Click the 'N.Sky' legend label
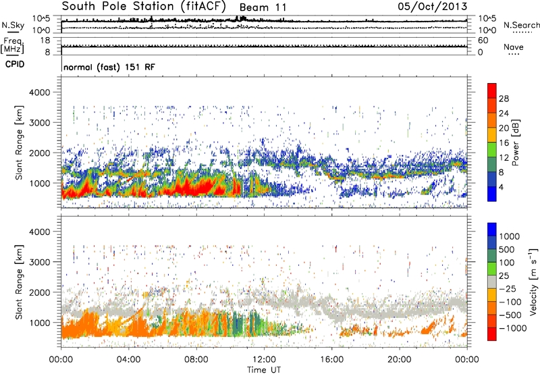Image resolution: width=540 pixels, height=374 pixels. (x=13, y=25)
